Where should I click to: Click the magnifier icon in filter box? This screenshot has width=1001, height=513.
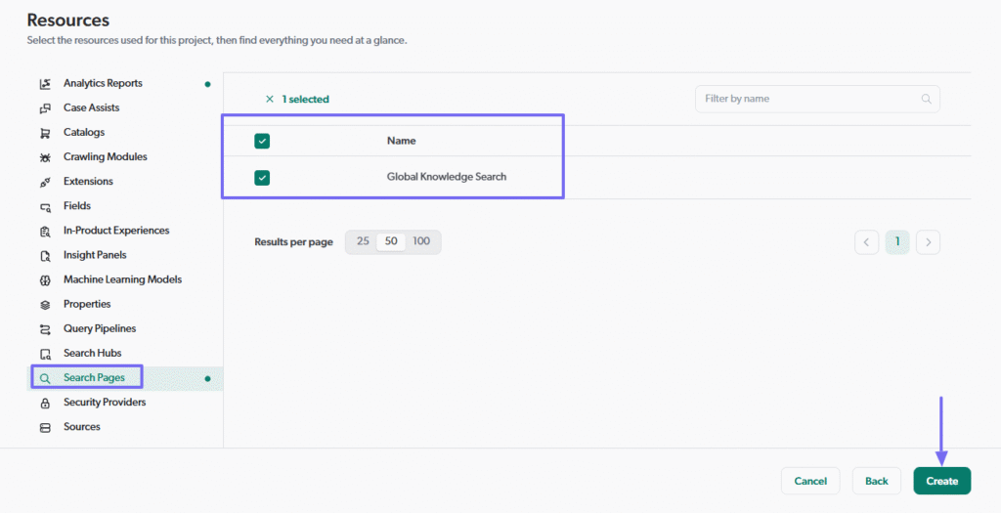coord(926,99)
